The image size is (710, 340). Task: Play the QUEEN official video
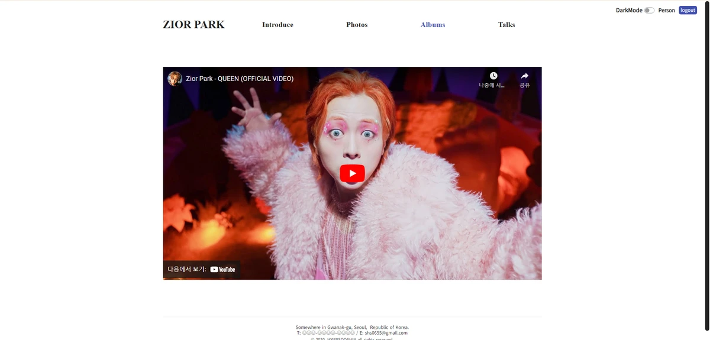point(352,173)
